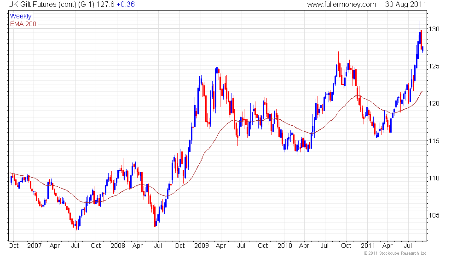Click the 'Oct' label preceding 2010

263,246
